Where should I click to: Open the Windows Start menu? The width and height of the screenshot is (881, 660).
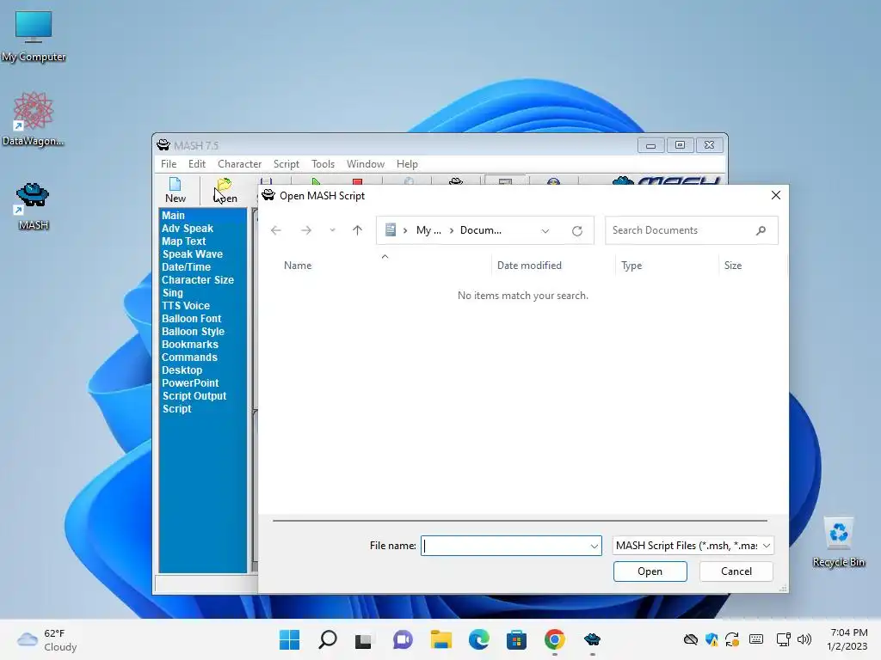pyautogui.click(x=289, y=639)
